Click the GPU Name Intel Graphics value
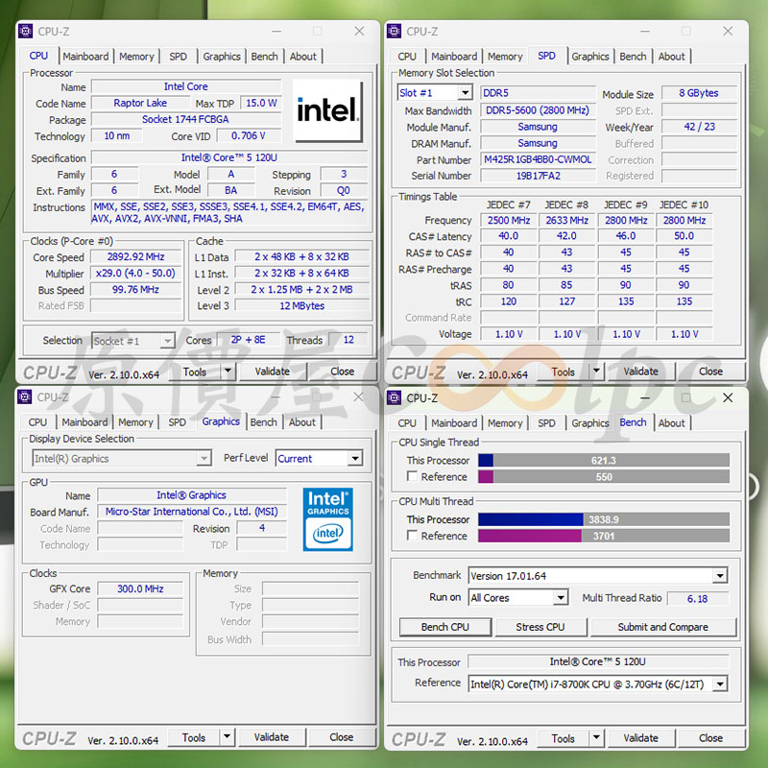The height and width of the screenshot is (768, 768). tap(191, 495)
